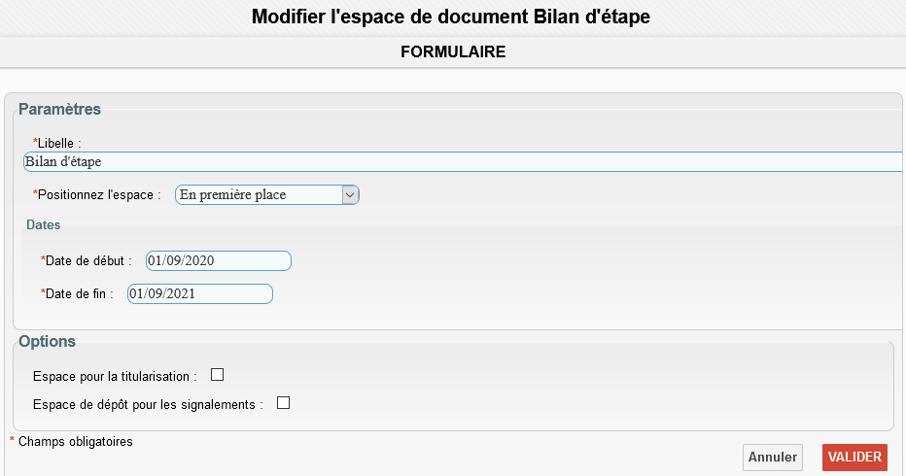Click "Espace de dépôt pour les signalements" label
Image resolution: width=906 pixels, height=476 pixels.
pyautogui.click(x=148, y=404)
